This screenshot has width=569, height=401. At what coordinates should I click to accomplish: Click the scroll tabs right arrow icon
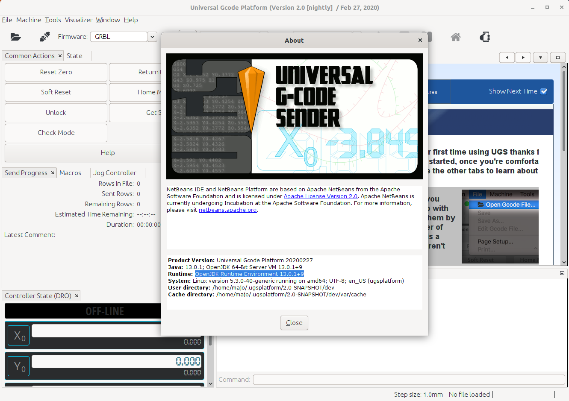click(523, 57)
